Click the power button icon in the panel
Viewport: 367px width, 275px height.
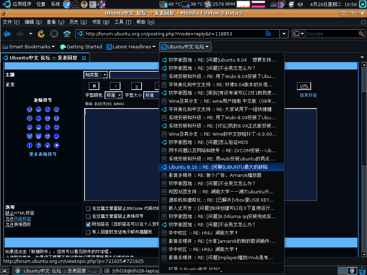tap(363, 4)
